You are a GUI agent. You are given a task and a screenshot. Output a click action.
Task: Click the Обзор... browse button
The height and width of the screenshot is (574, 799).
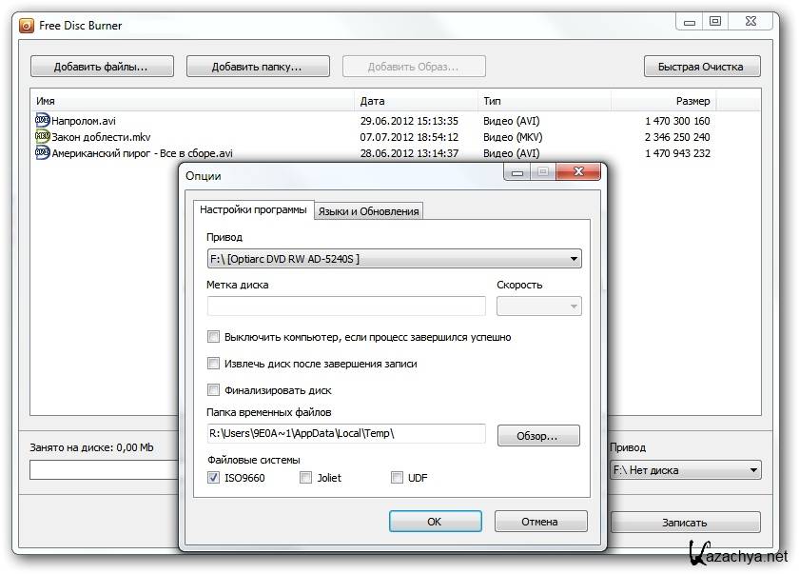click(539, 436)
